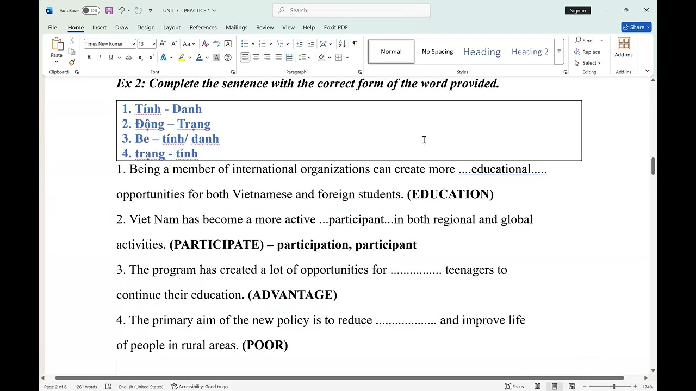Switch to the Insert tab
The image size is (696, 391).
click(100, 27)
